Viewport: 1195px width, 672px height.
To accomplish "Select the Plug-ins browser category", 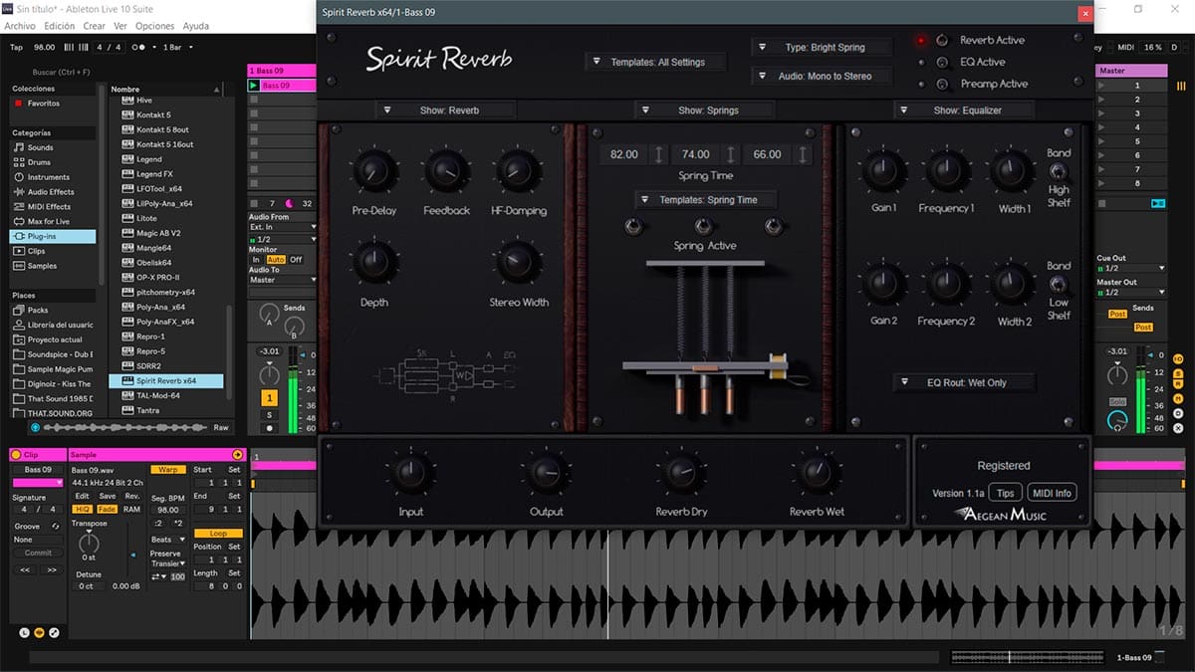I will click(x=54, y=237).
